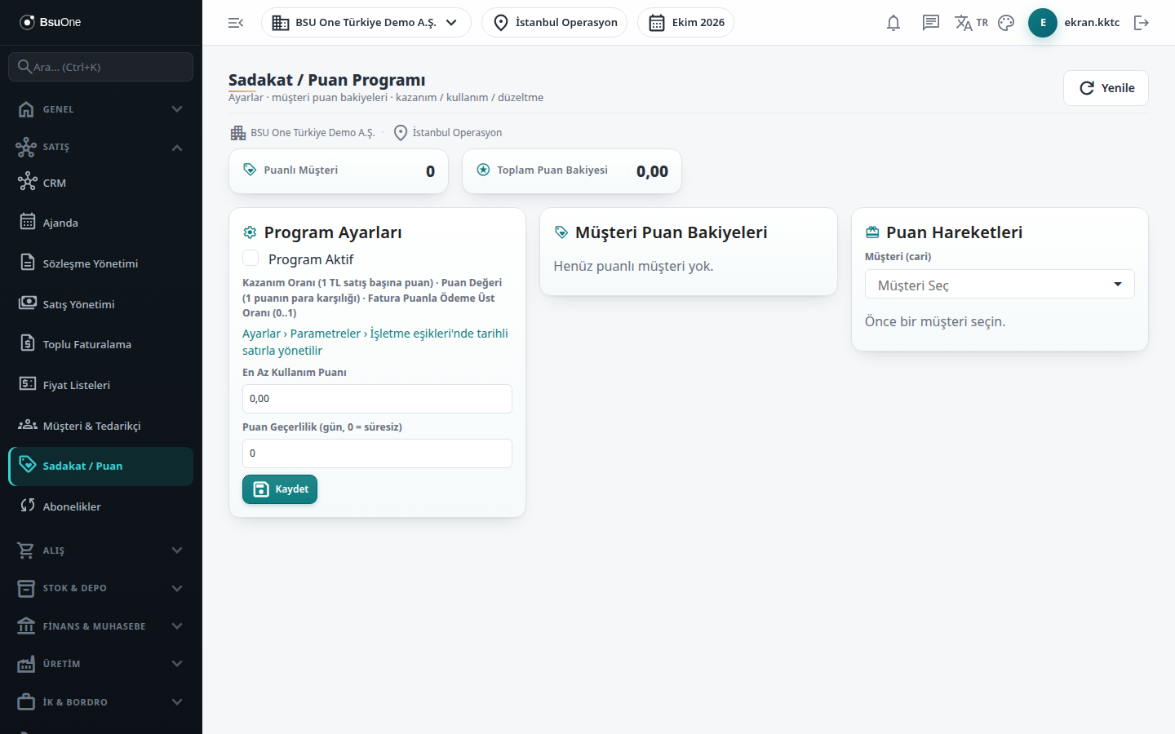Switch language via TR translate icon
The image size is (1175, 734).
971,23
